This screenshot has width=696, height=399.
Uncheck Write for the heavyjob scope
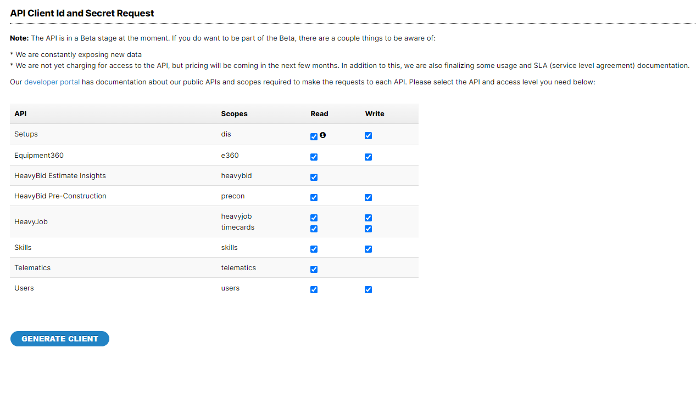click(368, 218)
